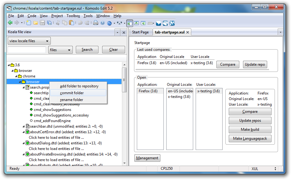The width and height of the screenshot is (291, 180).
Task: Toggle the left pane visibility icon
Action: [130, 24]
